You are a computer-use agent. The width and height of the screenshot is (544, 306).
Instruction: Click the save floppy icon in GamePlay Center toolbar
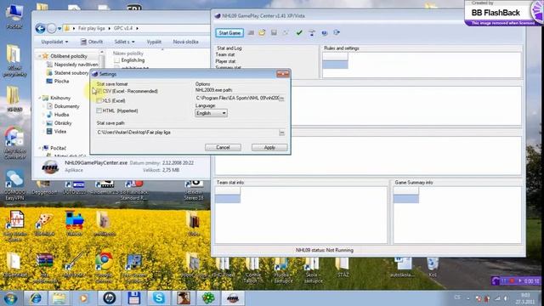pyautogui.click(x=274, y=32)
